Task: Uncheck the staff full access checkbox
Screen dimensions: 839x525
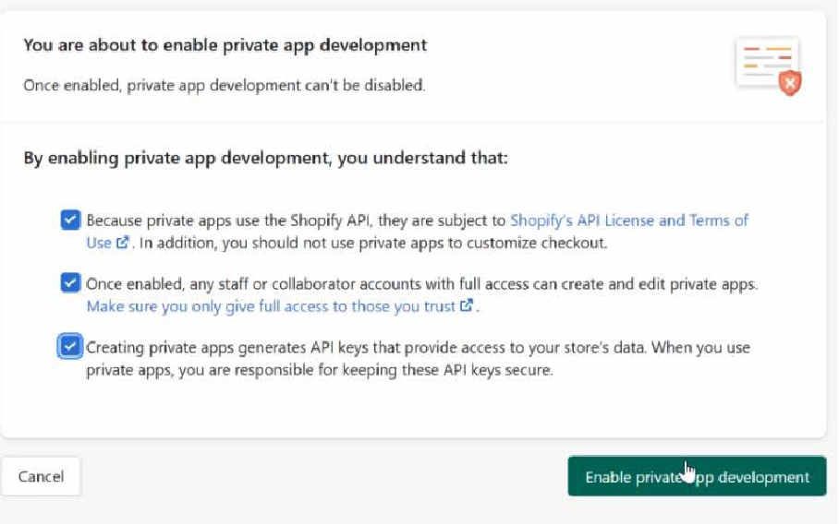Action: [x=70, y=282]
